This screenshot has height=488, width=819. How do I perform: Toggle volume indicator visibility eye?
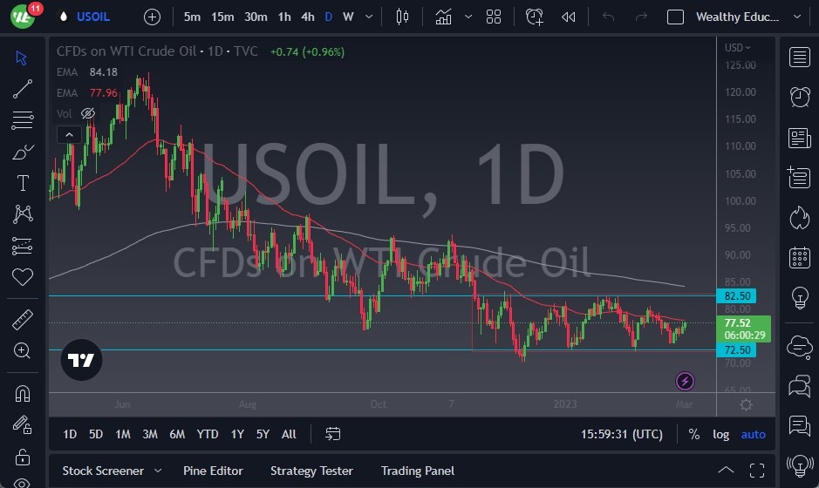pyautogui.click(x=88, y=113)
